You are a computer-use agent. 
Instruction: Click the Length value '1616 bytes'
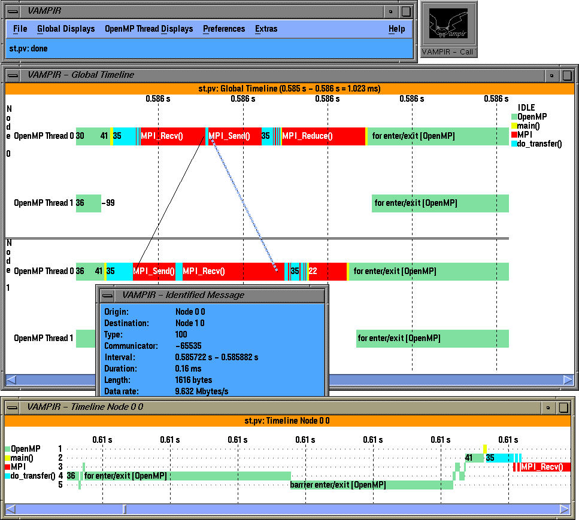(193, 380)
